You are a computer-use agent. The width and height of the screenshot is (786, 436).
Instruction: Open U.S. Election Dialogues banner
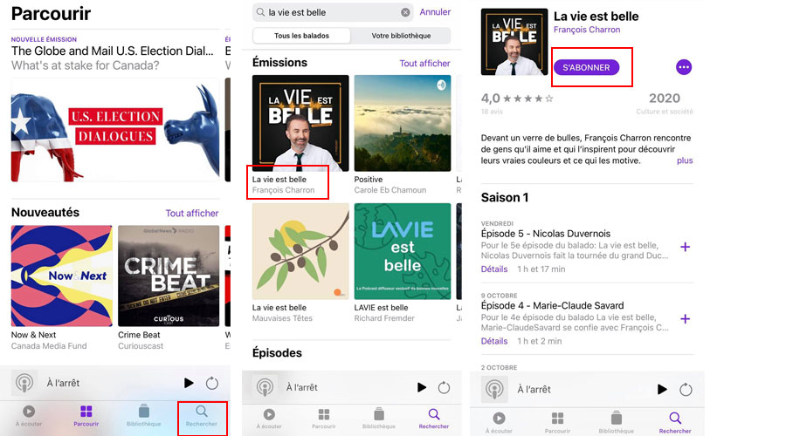pyautogui.click(x=115, y=131)
